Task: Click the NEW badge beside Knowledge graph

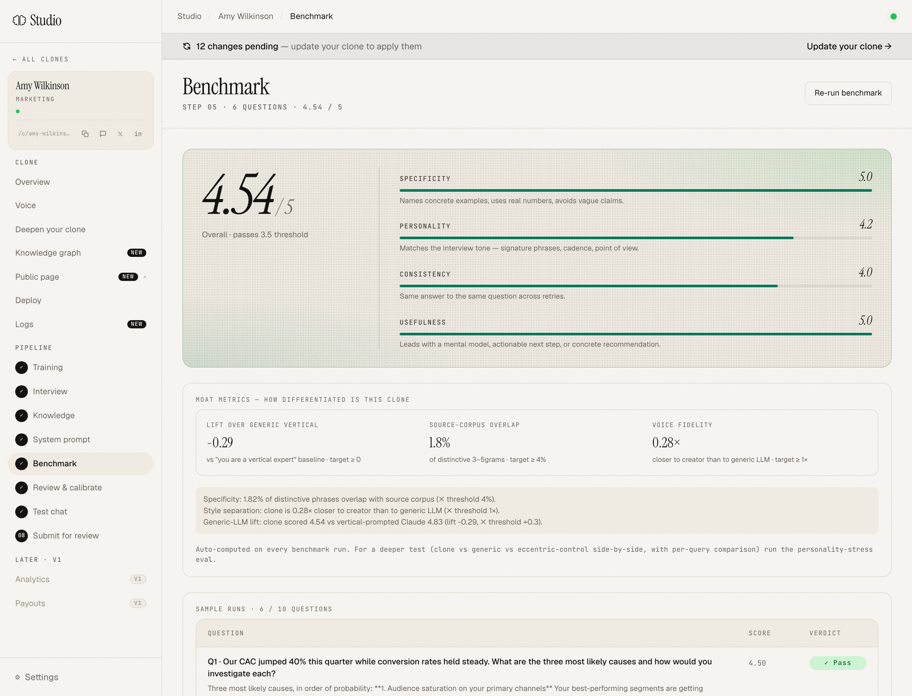Action: [x=136, y=253]
